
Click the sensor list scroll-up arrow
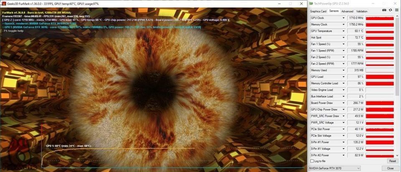click(x=397, y=17)
